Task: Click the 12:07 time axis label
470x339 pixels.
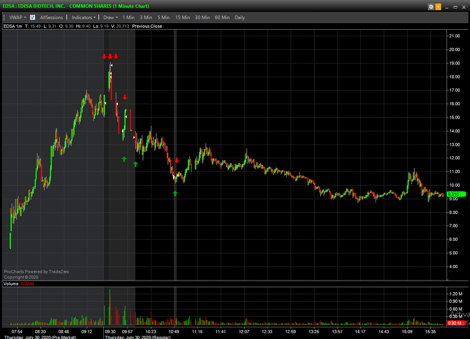Action: point(244,332)
